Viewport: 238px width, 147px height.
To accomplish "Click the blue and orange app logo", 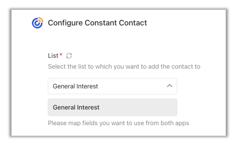I will (37, 23).
